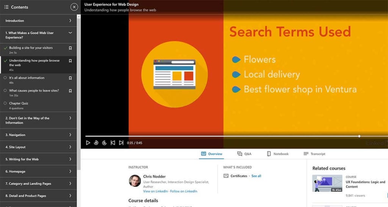
Task: Rewind the video 10 seconds
Action: point(96,143)
